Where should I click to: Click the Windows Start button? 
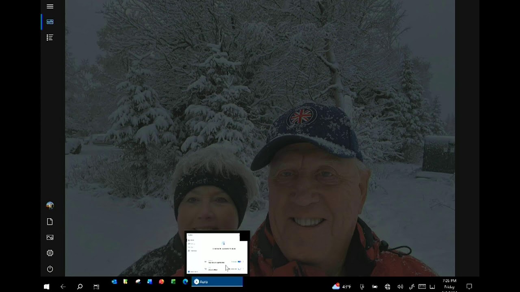point(46,287)
